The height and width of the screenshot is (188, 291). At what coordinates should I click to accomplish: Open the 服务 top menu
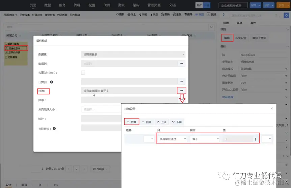click(62, 5)
